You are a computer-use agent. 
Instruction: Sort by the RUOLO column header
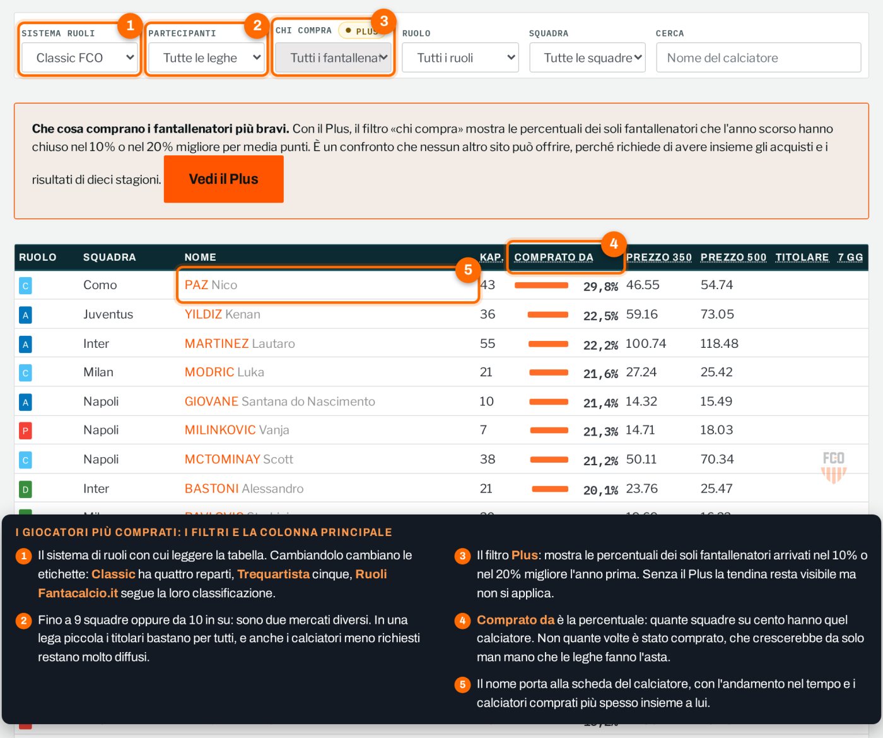(38, 258)
